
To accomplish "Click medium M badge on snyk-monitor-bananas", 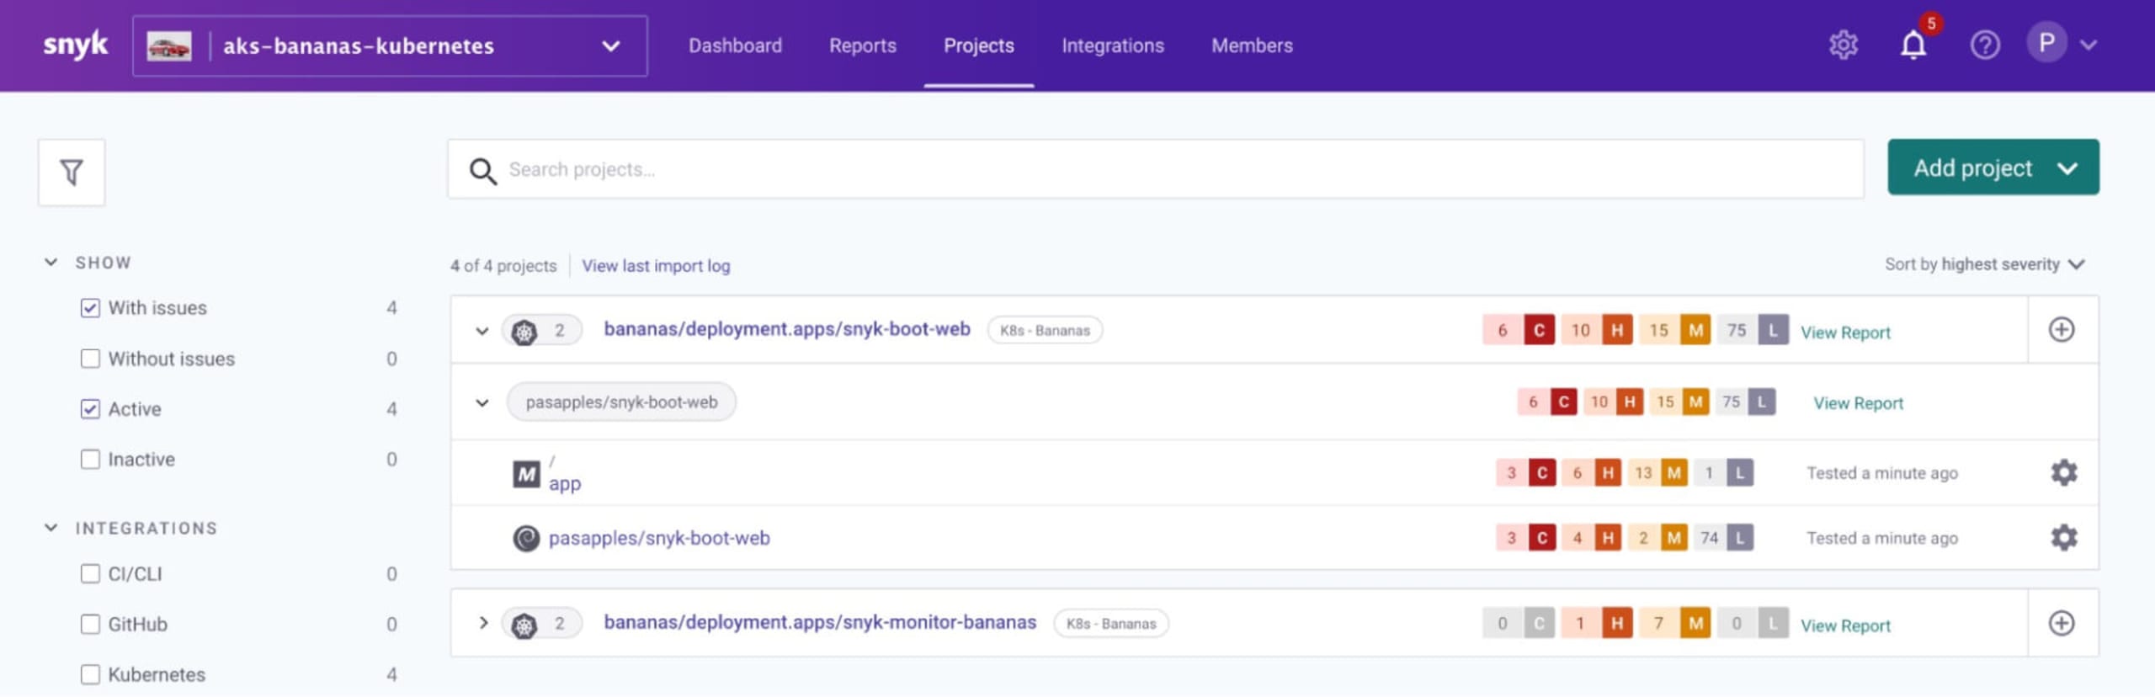I will tap(1695, 624).
